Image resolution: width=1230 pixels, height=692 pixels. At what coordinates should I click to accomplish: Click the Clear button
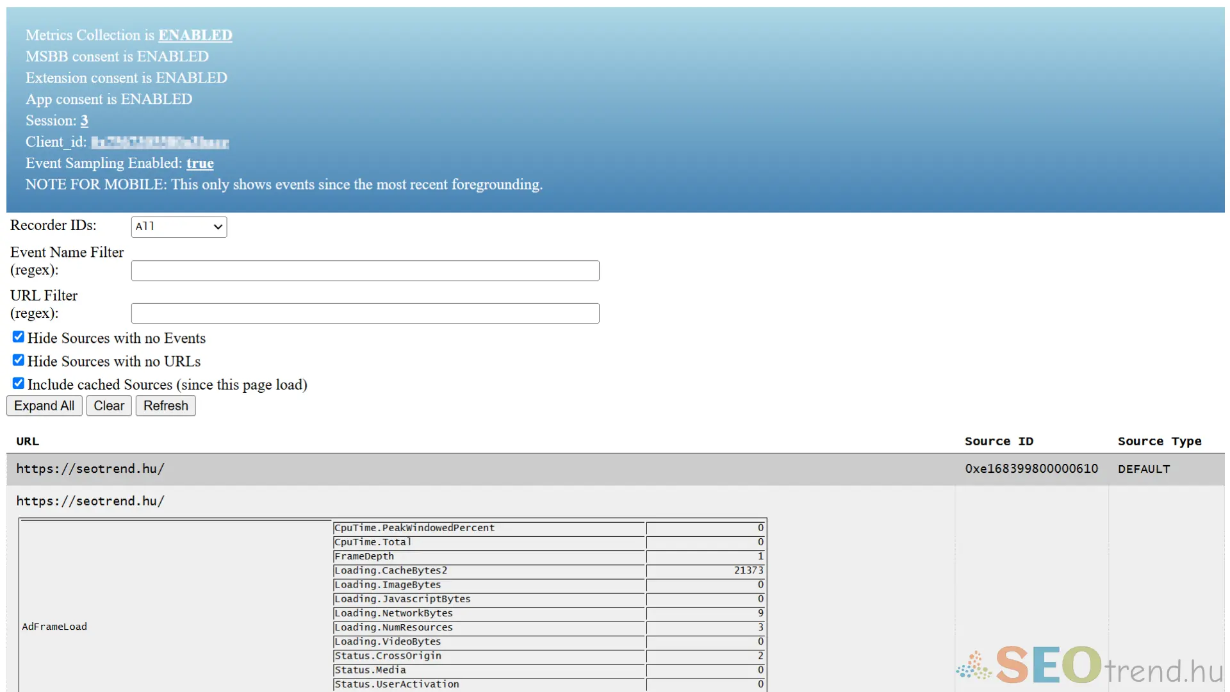coord(109,406)
